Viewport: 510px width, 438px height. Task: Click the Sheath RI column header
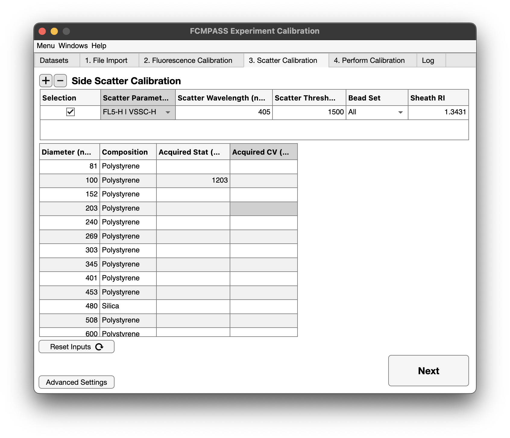tap(438, 98)
